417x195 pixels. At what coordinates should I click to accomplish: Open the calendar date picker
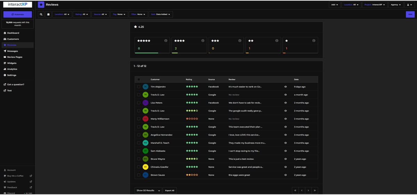(x=48, y=15)
